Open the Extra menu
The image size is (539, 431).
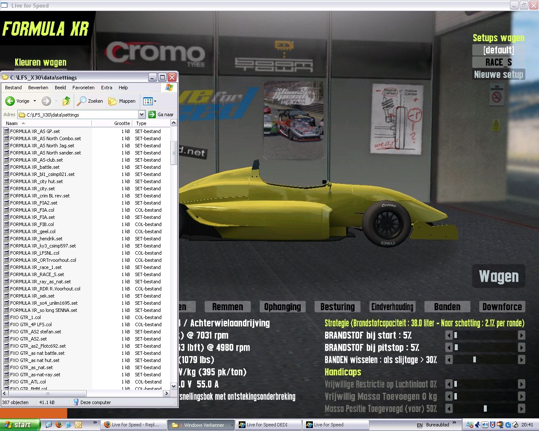coord(107,88)
